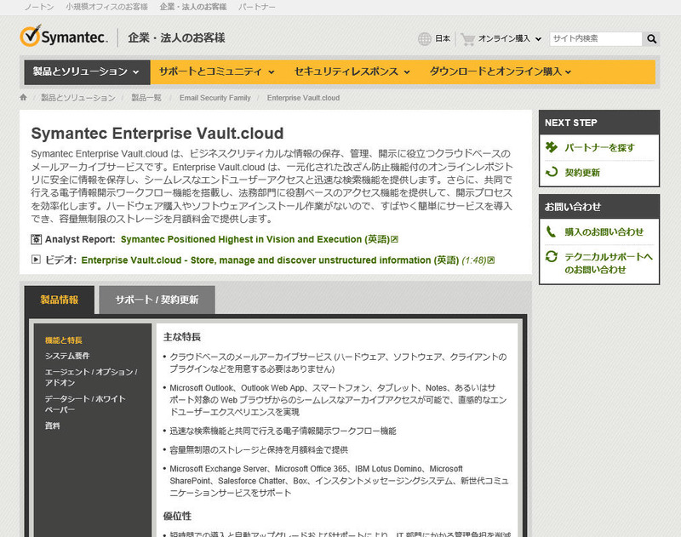Click the contract renewal arrow icon

click(x=552, y=173)
